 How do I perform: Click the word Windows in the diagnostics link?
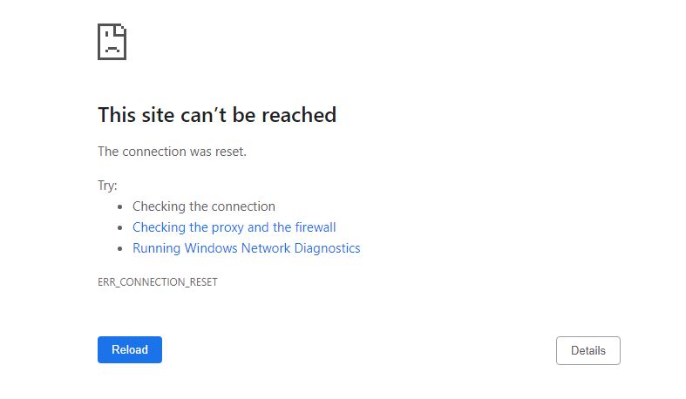pyautogui.click(x=211, y=248)
